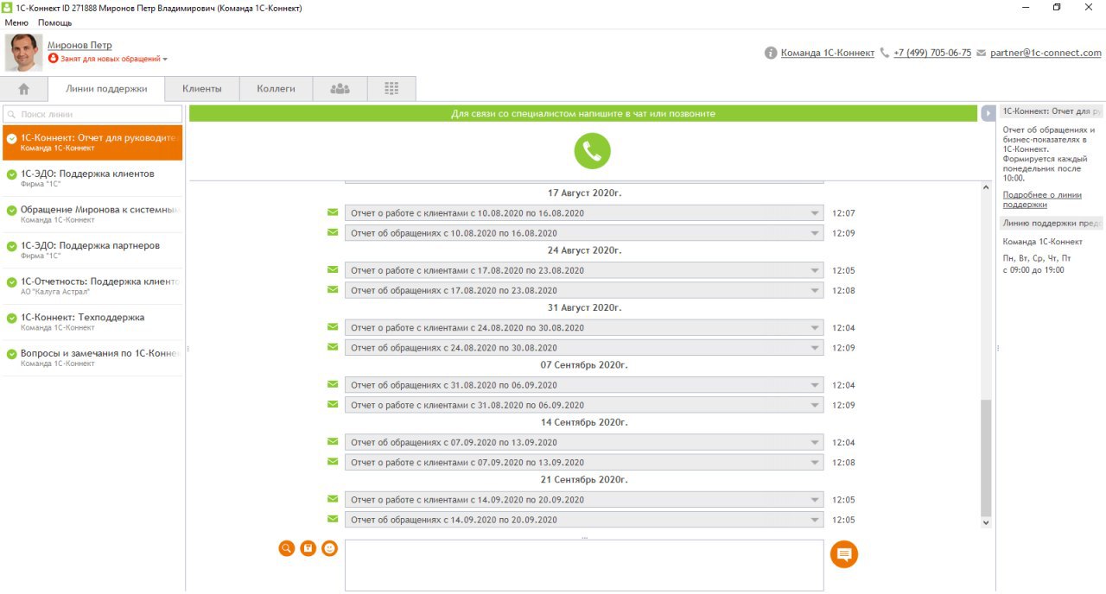
Task: Select line 1С-Коннект: Отчет для руководителя
Action: click(x=92, y=142)
